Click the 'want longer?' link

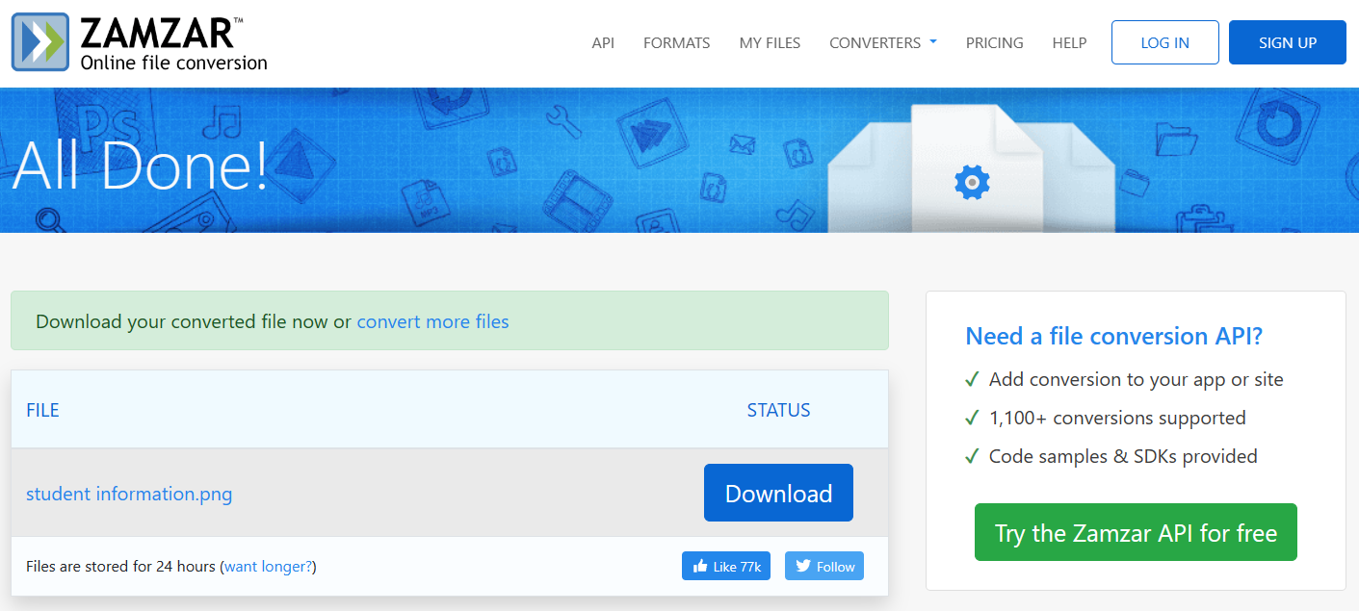[x=268, y=566]
